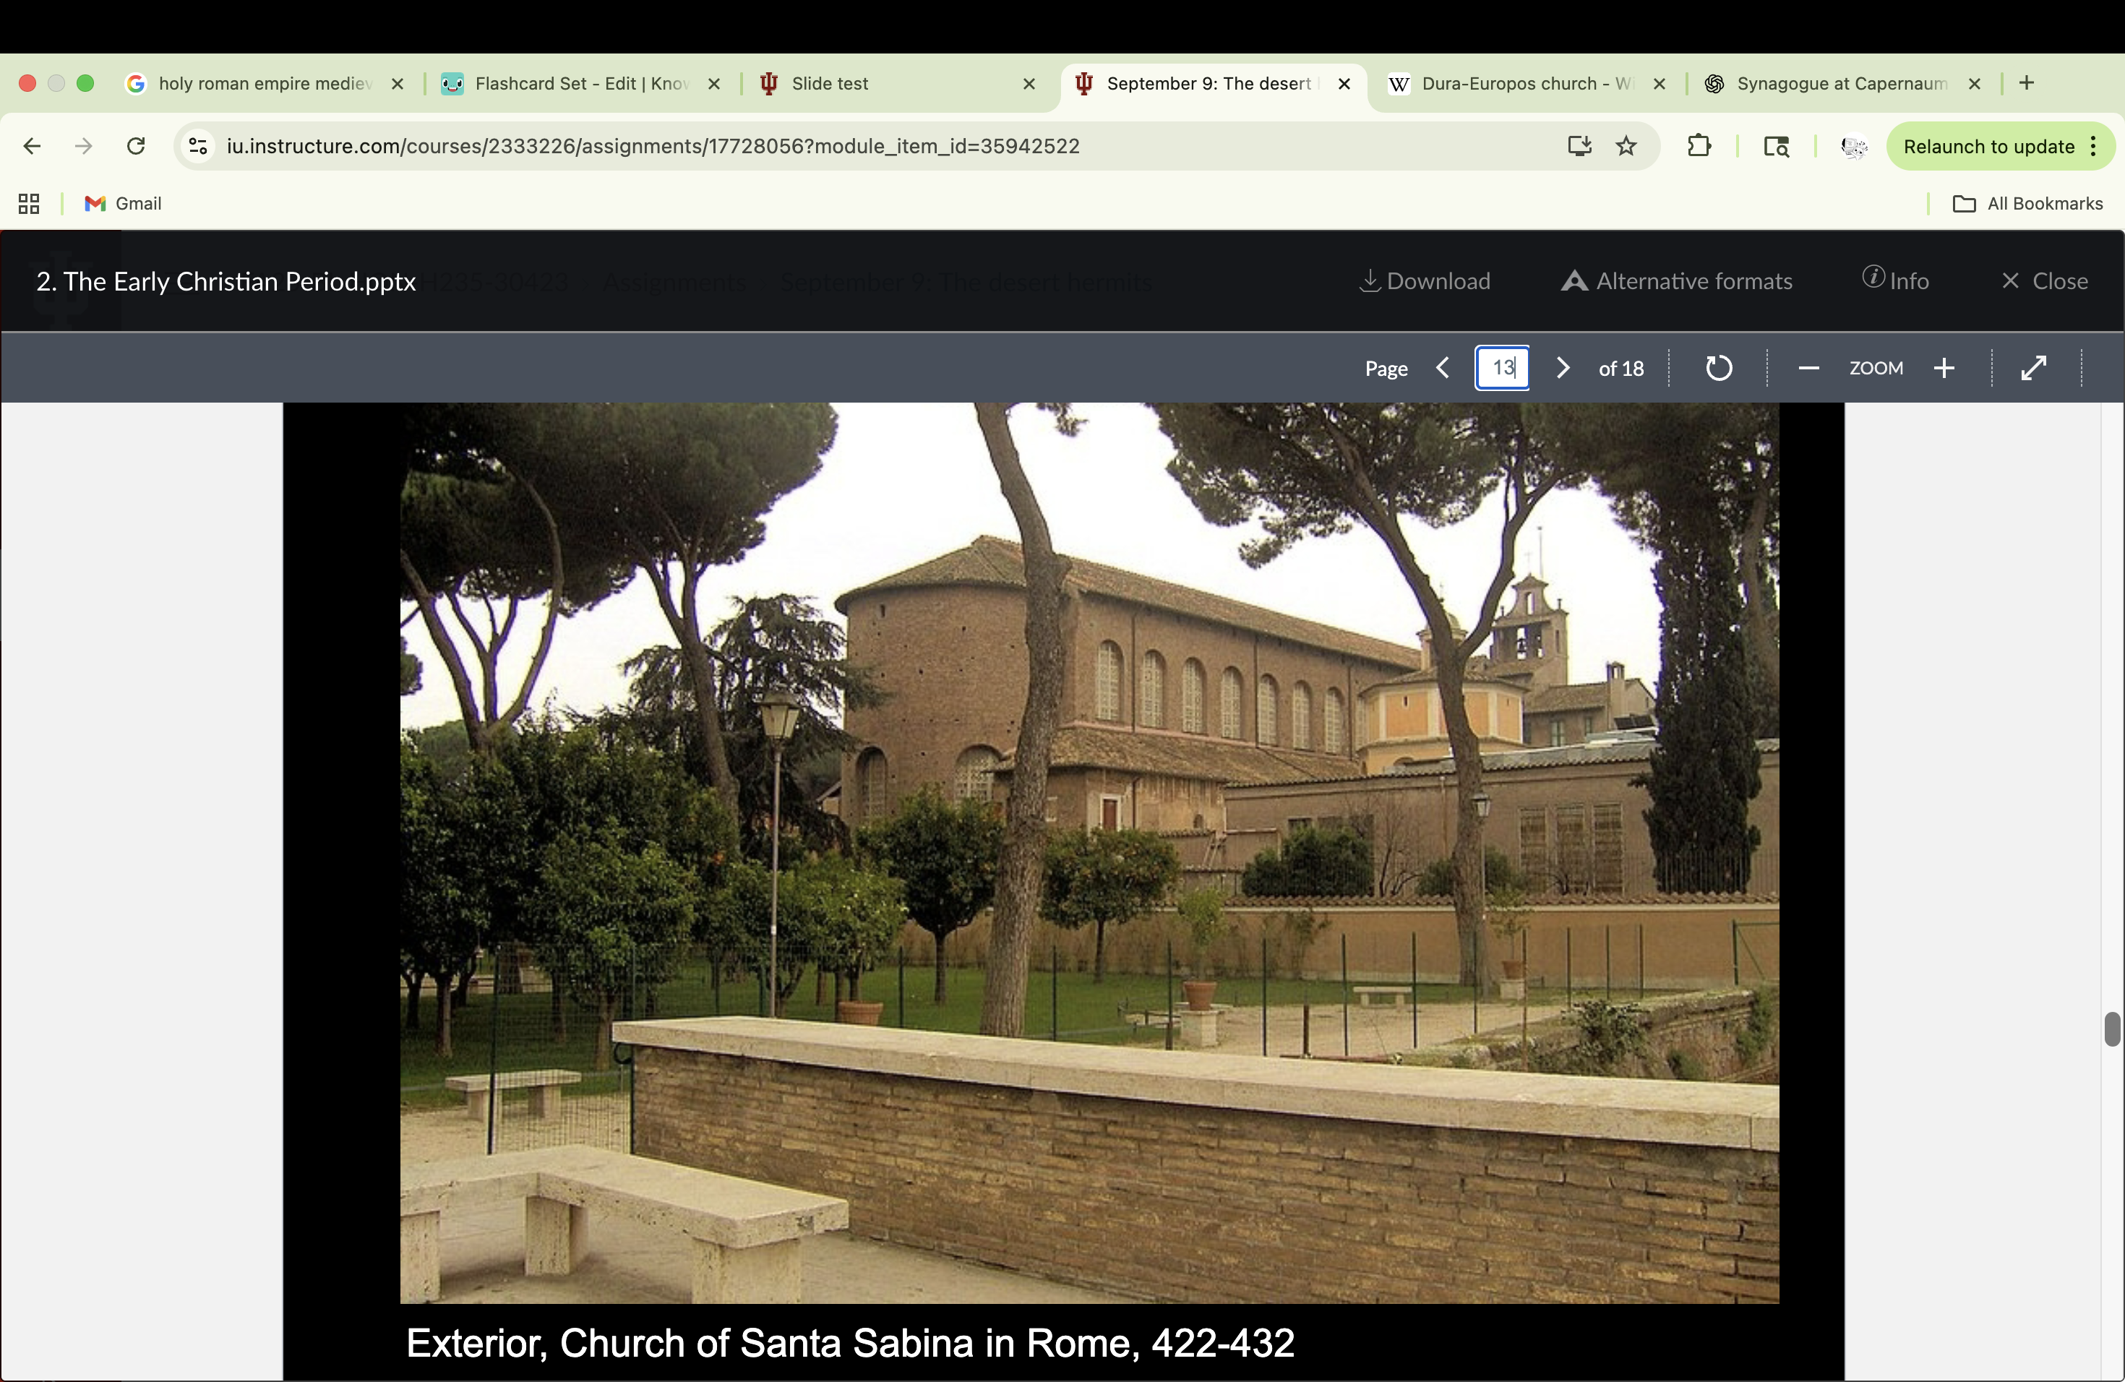Select the page number input showing 13
Image resolution: width=2125 pixels, height=1382 pixels.
tap(1502, 367)
